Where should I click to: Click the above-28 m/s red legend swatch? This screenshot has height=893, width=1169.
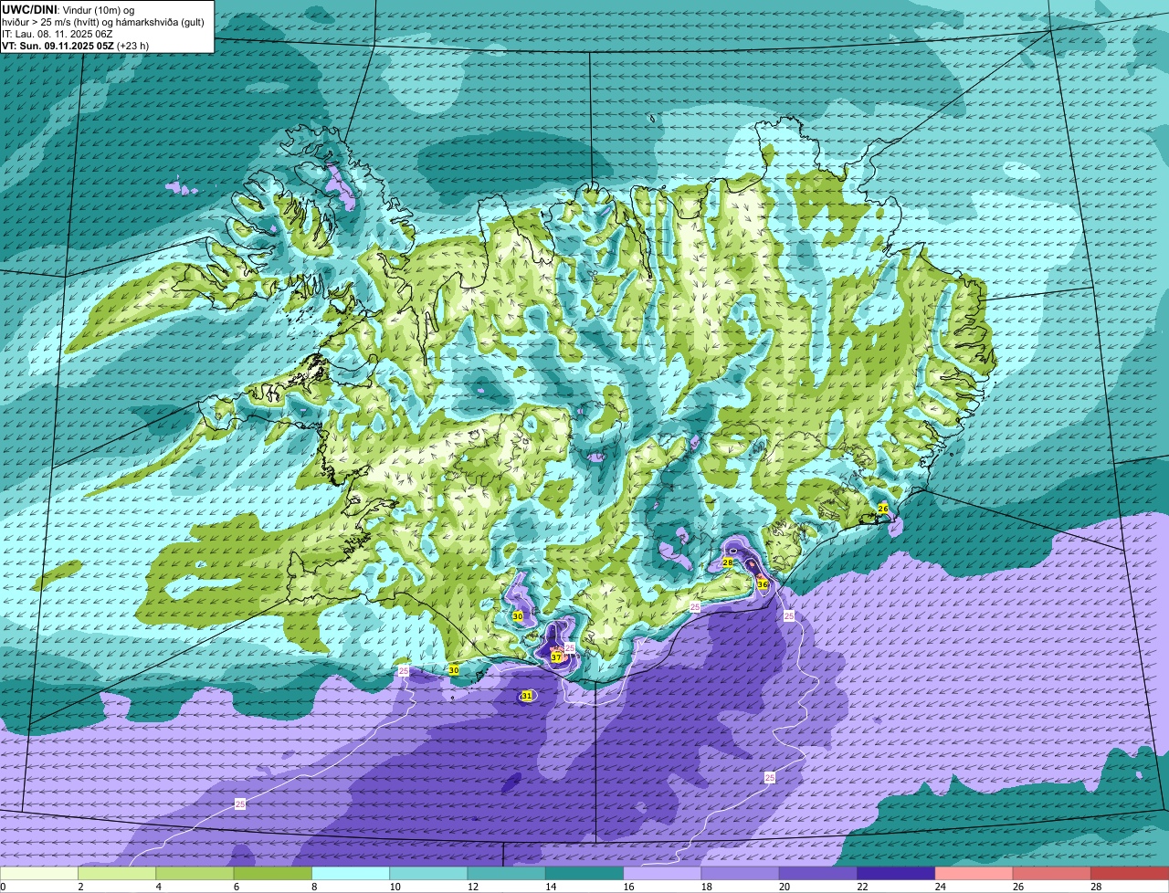click(1130, 874)
